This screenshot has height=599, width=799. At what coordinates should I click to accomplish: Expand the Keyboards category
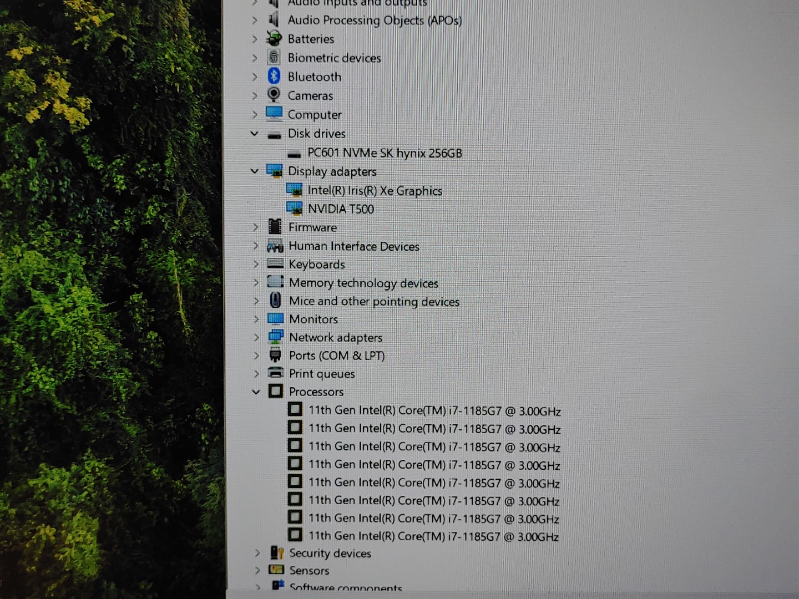tap(256, 264)
